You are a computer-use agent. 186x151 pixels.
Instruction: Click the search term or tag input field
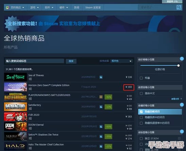coord(34,61)
